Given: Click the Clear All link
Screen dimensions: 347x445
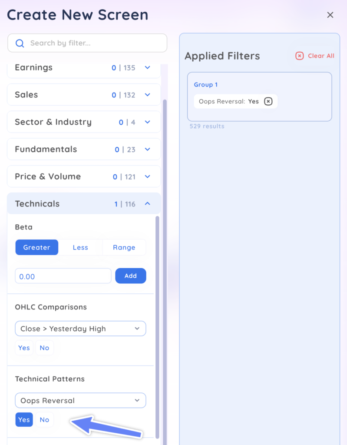Looking at the screenshot, I should [x=321, y=56].
